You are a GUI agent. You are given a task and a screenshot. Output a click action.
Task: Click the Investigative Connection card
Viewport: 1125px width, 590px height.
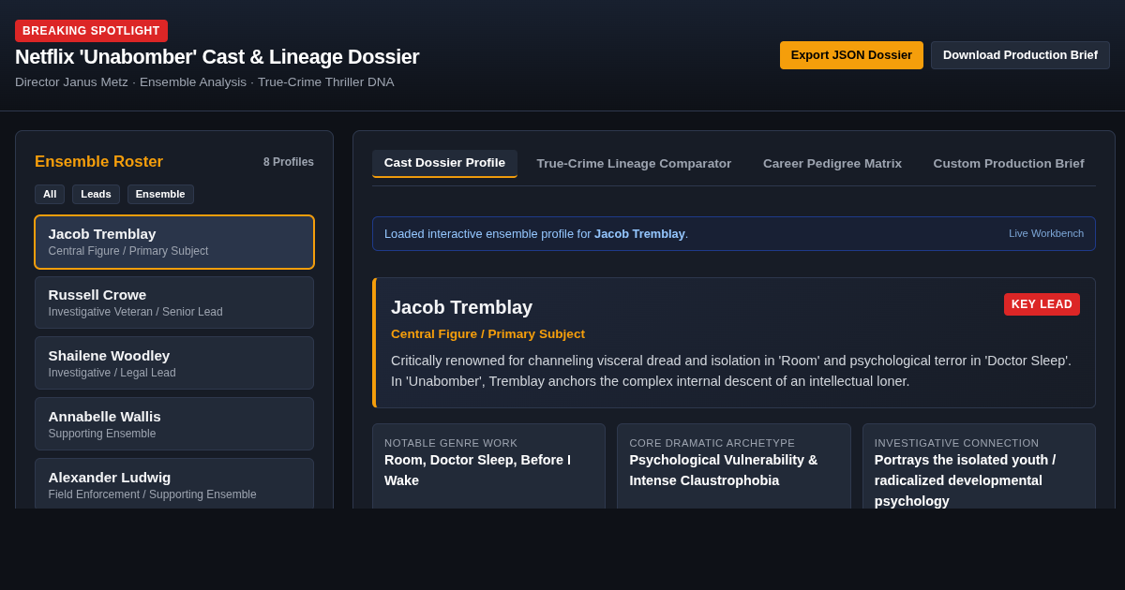coord(979,466)
